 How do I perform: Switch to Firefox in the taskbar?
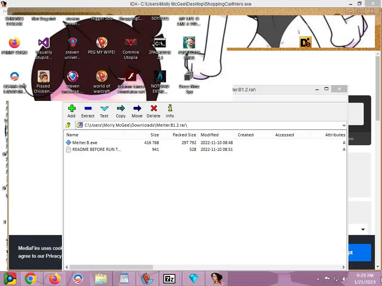tap(54, 279)
